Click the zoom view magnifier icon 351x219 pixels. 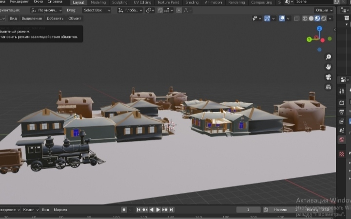pyautogui.click(x=329, y=57)
